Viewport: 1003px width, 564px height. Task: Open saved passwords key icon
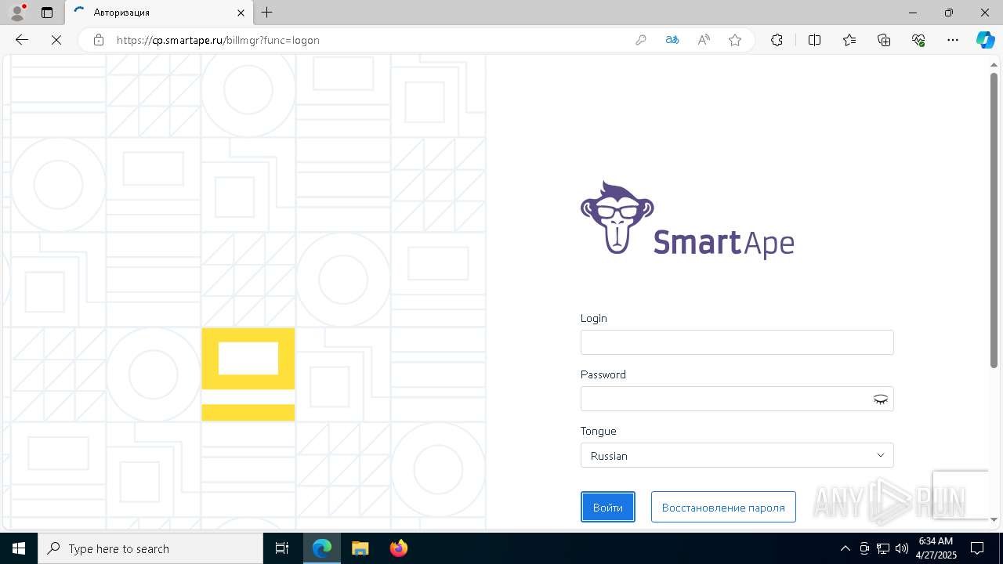(641, 40)
